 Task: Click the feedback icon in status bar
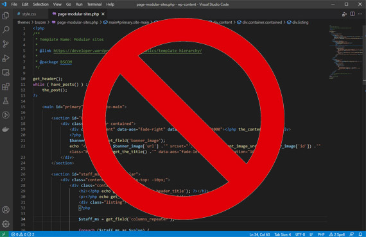coord(351,234)
